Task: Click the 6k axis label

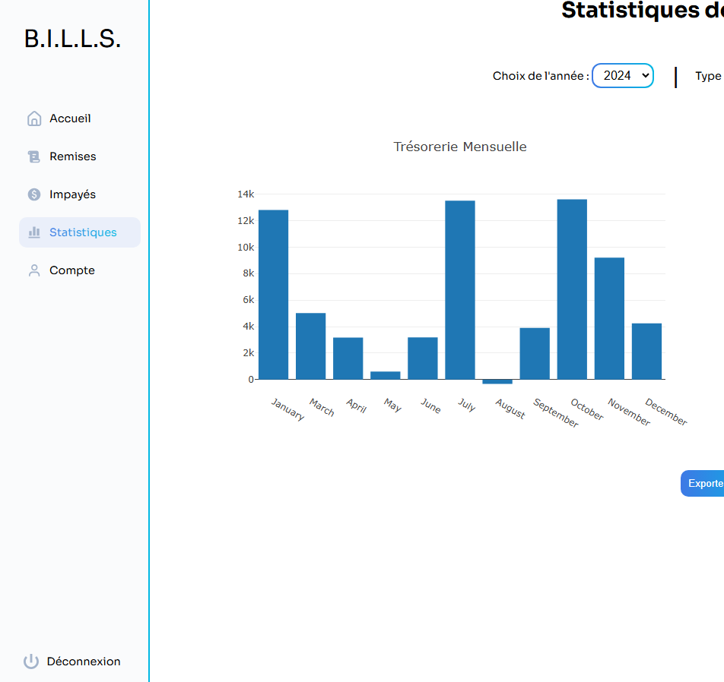Action: pos(249,300)
